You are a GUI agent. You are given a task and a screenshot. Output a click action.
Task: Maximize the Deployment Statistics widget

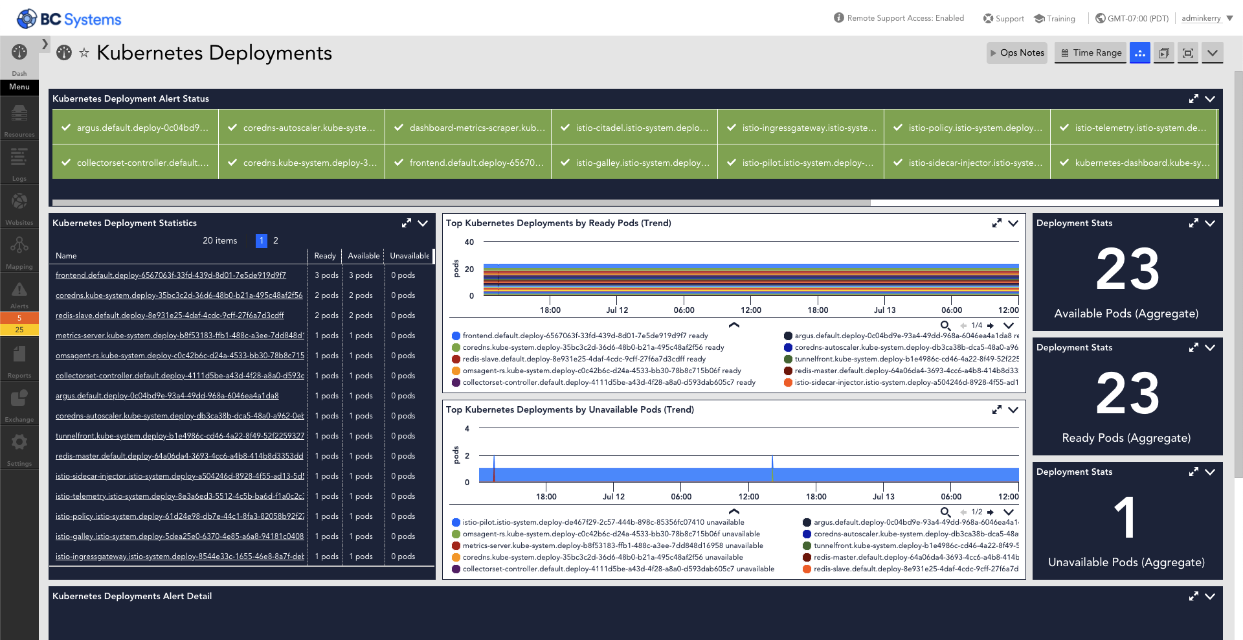pos(407,223)
